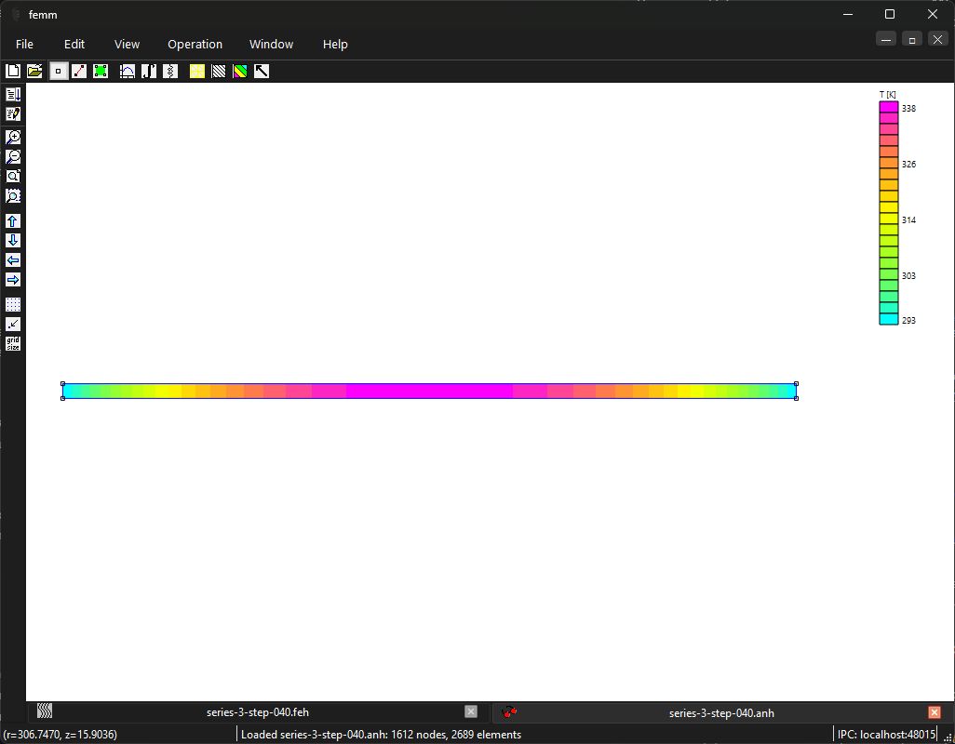Image resolution: width=955 pixels, height=744 pixels.
Task: Pan the view right with the arrow
Action: (13, 279)
